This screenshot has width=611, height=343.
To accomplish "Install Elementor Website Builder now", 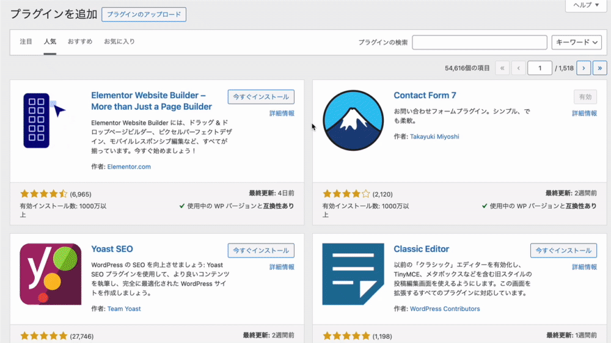I will pyautogui.click(x=261, y=97).
